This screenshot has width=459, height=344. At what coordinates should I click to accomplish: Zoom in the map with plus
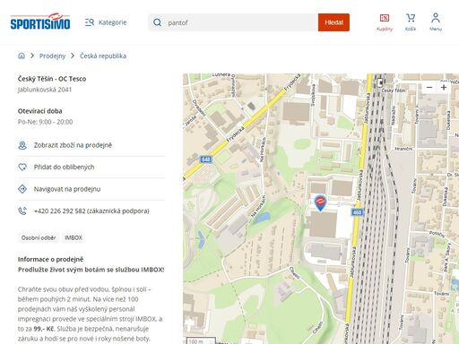[444, 88]
